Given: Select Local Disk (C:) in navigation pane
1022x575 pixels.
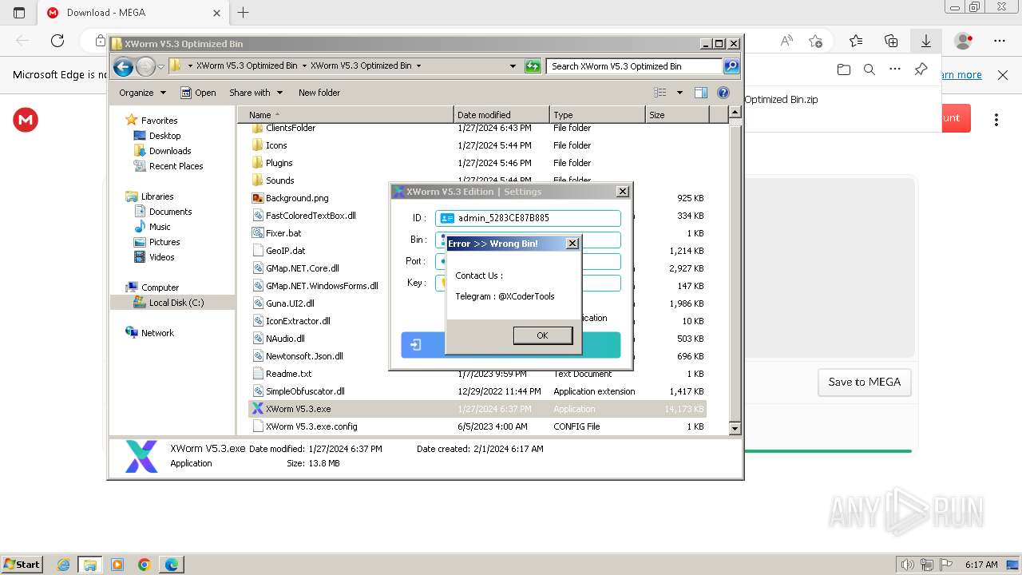Looking at the screenshot, I should [176, 303].
